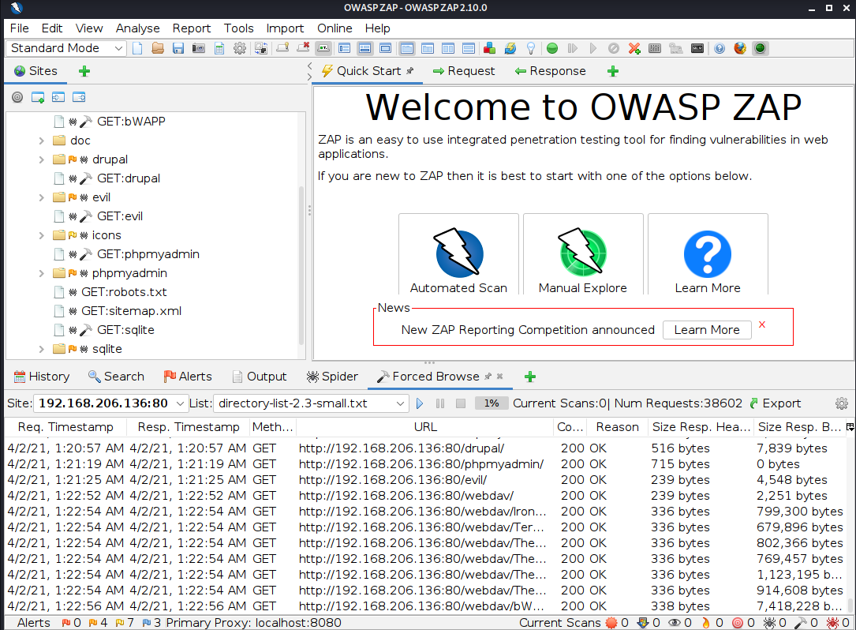The image size is (856, 630).
Task: Expand the drupal folder in Sites tree
Action: pos(42,159)
